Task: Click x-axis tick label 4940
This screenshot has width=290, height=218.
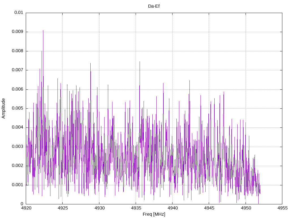Action: (172, 208)
